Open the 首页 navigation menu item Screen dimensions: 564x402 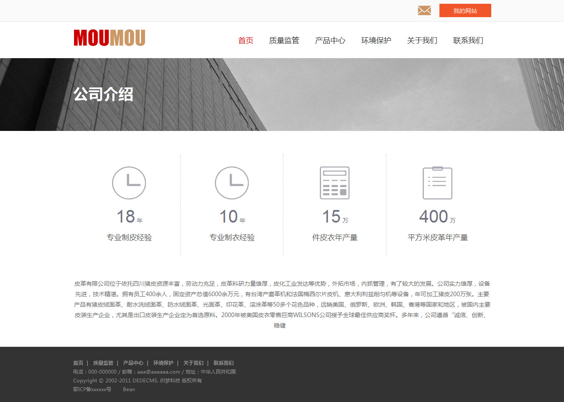coord(246,41)
